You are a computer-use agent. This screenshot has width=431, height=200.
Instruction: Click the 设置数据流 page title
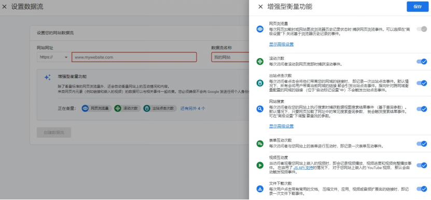(x=27, y=7)
